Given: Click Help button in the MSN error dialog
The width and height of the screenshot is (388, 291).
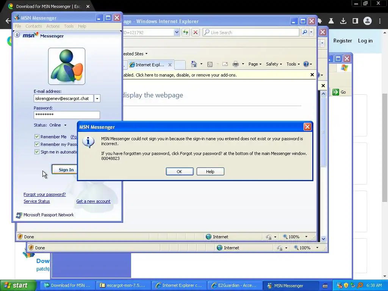Looking at the screenshot, I should 210,172.
